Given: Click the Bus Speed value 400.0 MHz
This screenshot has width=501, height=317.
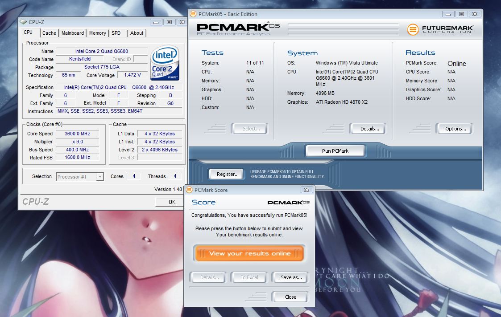Looking at the screenshot, I should coord(77,150).
